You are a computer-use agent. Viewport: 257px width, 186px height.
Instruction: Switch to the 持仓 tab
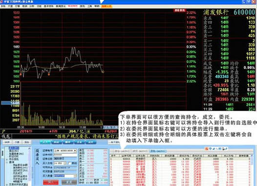(x=122, y=151)
